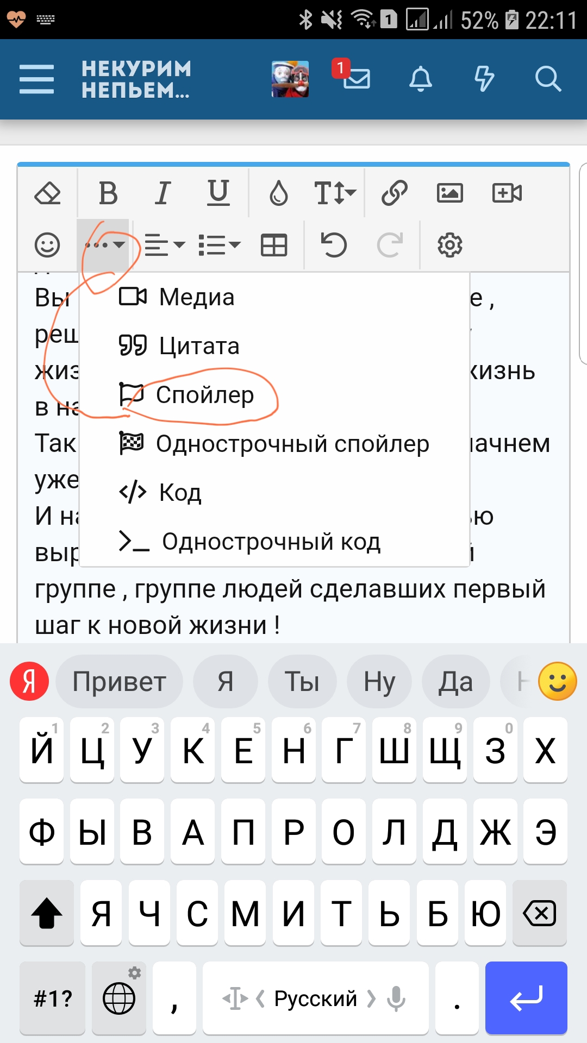This screenshot has height=1043, width=587.
Task: Expand the font size dropdown
Action: (335, 193)
